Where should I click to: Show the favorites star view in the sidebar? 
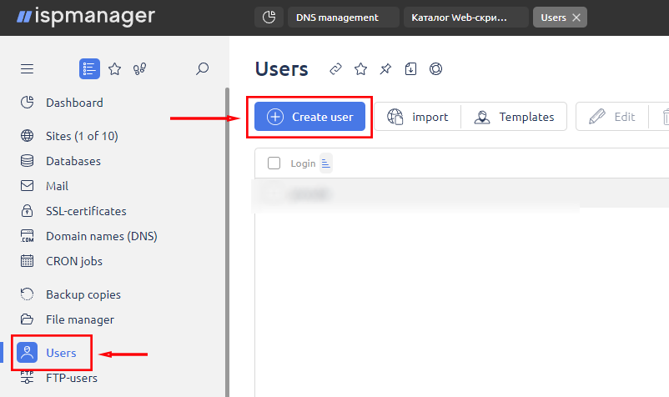coord(115,69)
